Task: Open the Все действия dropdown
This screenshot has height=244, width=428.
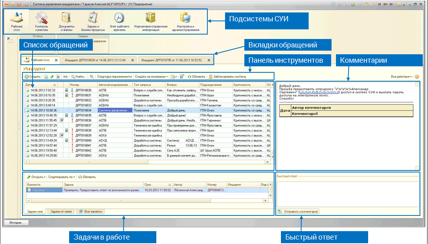Action: click(x=401, y=77)
